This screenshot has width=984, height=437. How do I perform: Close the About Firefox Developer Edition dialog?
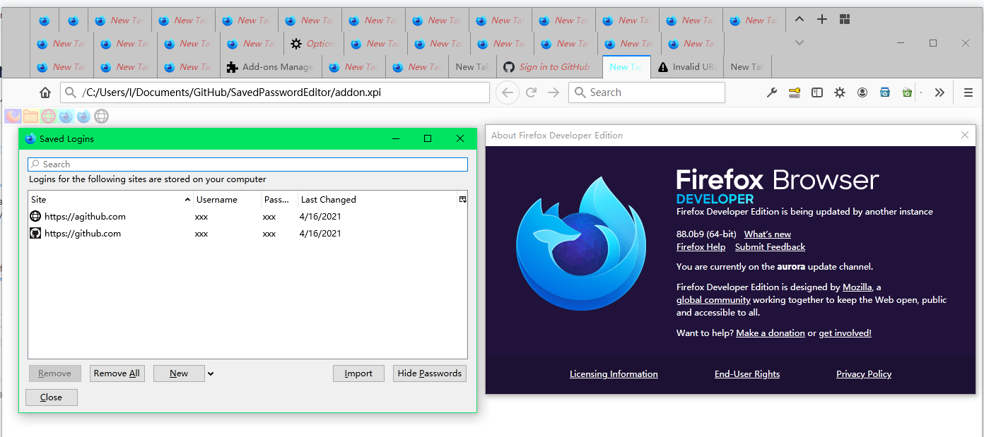966,135
